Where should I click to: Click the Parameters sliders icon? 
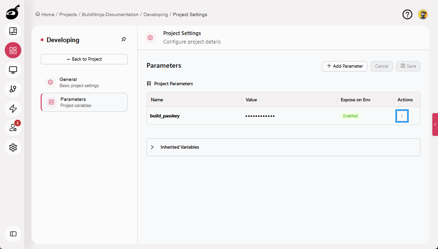pos(52,102)
